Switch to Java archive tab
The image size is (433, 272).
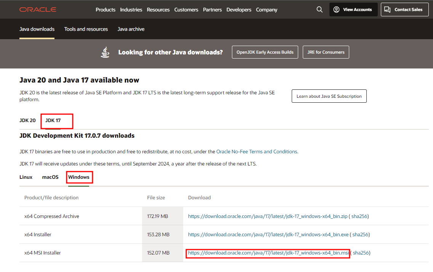[131, 29]
